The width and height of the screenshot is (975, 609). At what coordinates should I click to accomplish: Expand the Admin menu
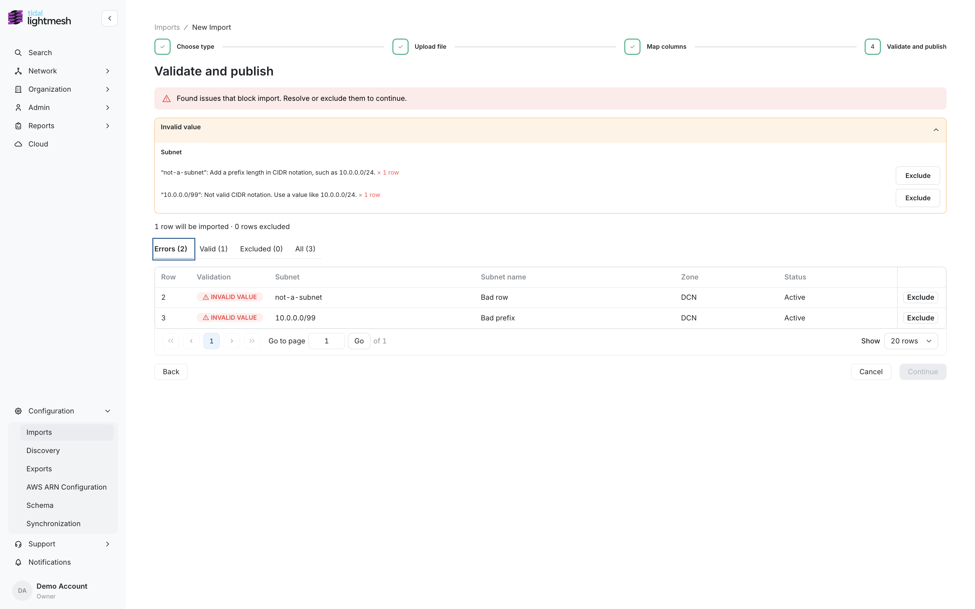tap(63, 107)
